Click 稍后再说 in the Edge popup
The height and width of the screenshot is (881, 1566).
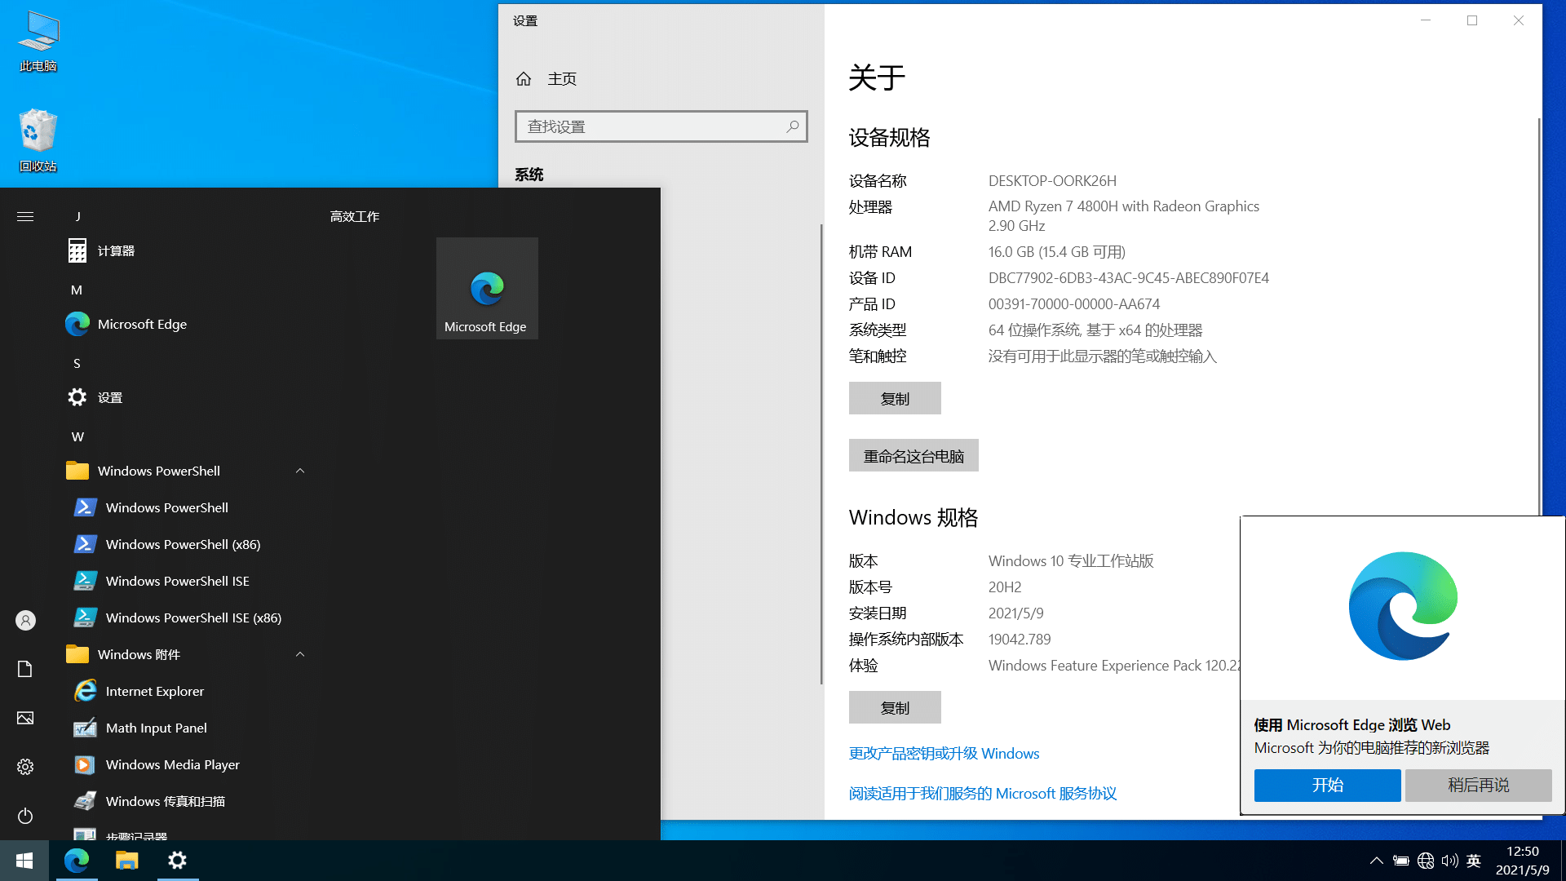(1478, 785)
